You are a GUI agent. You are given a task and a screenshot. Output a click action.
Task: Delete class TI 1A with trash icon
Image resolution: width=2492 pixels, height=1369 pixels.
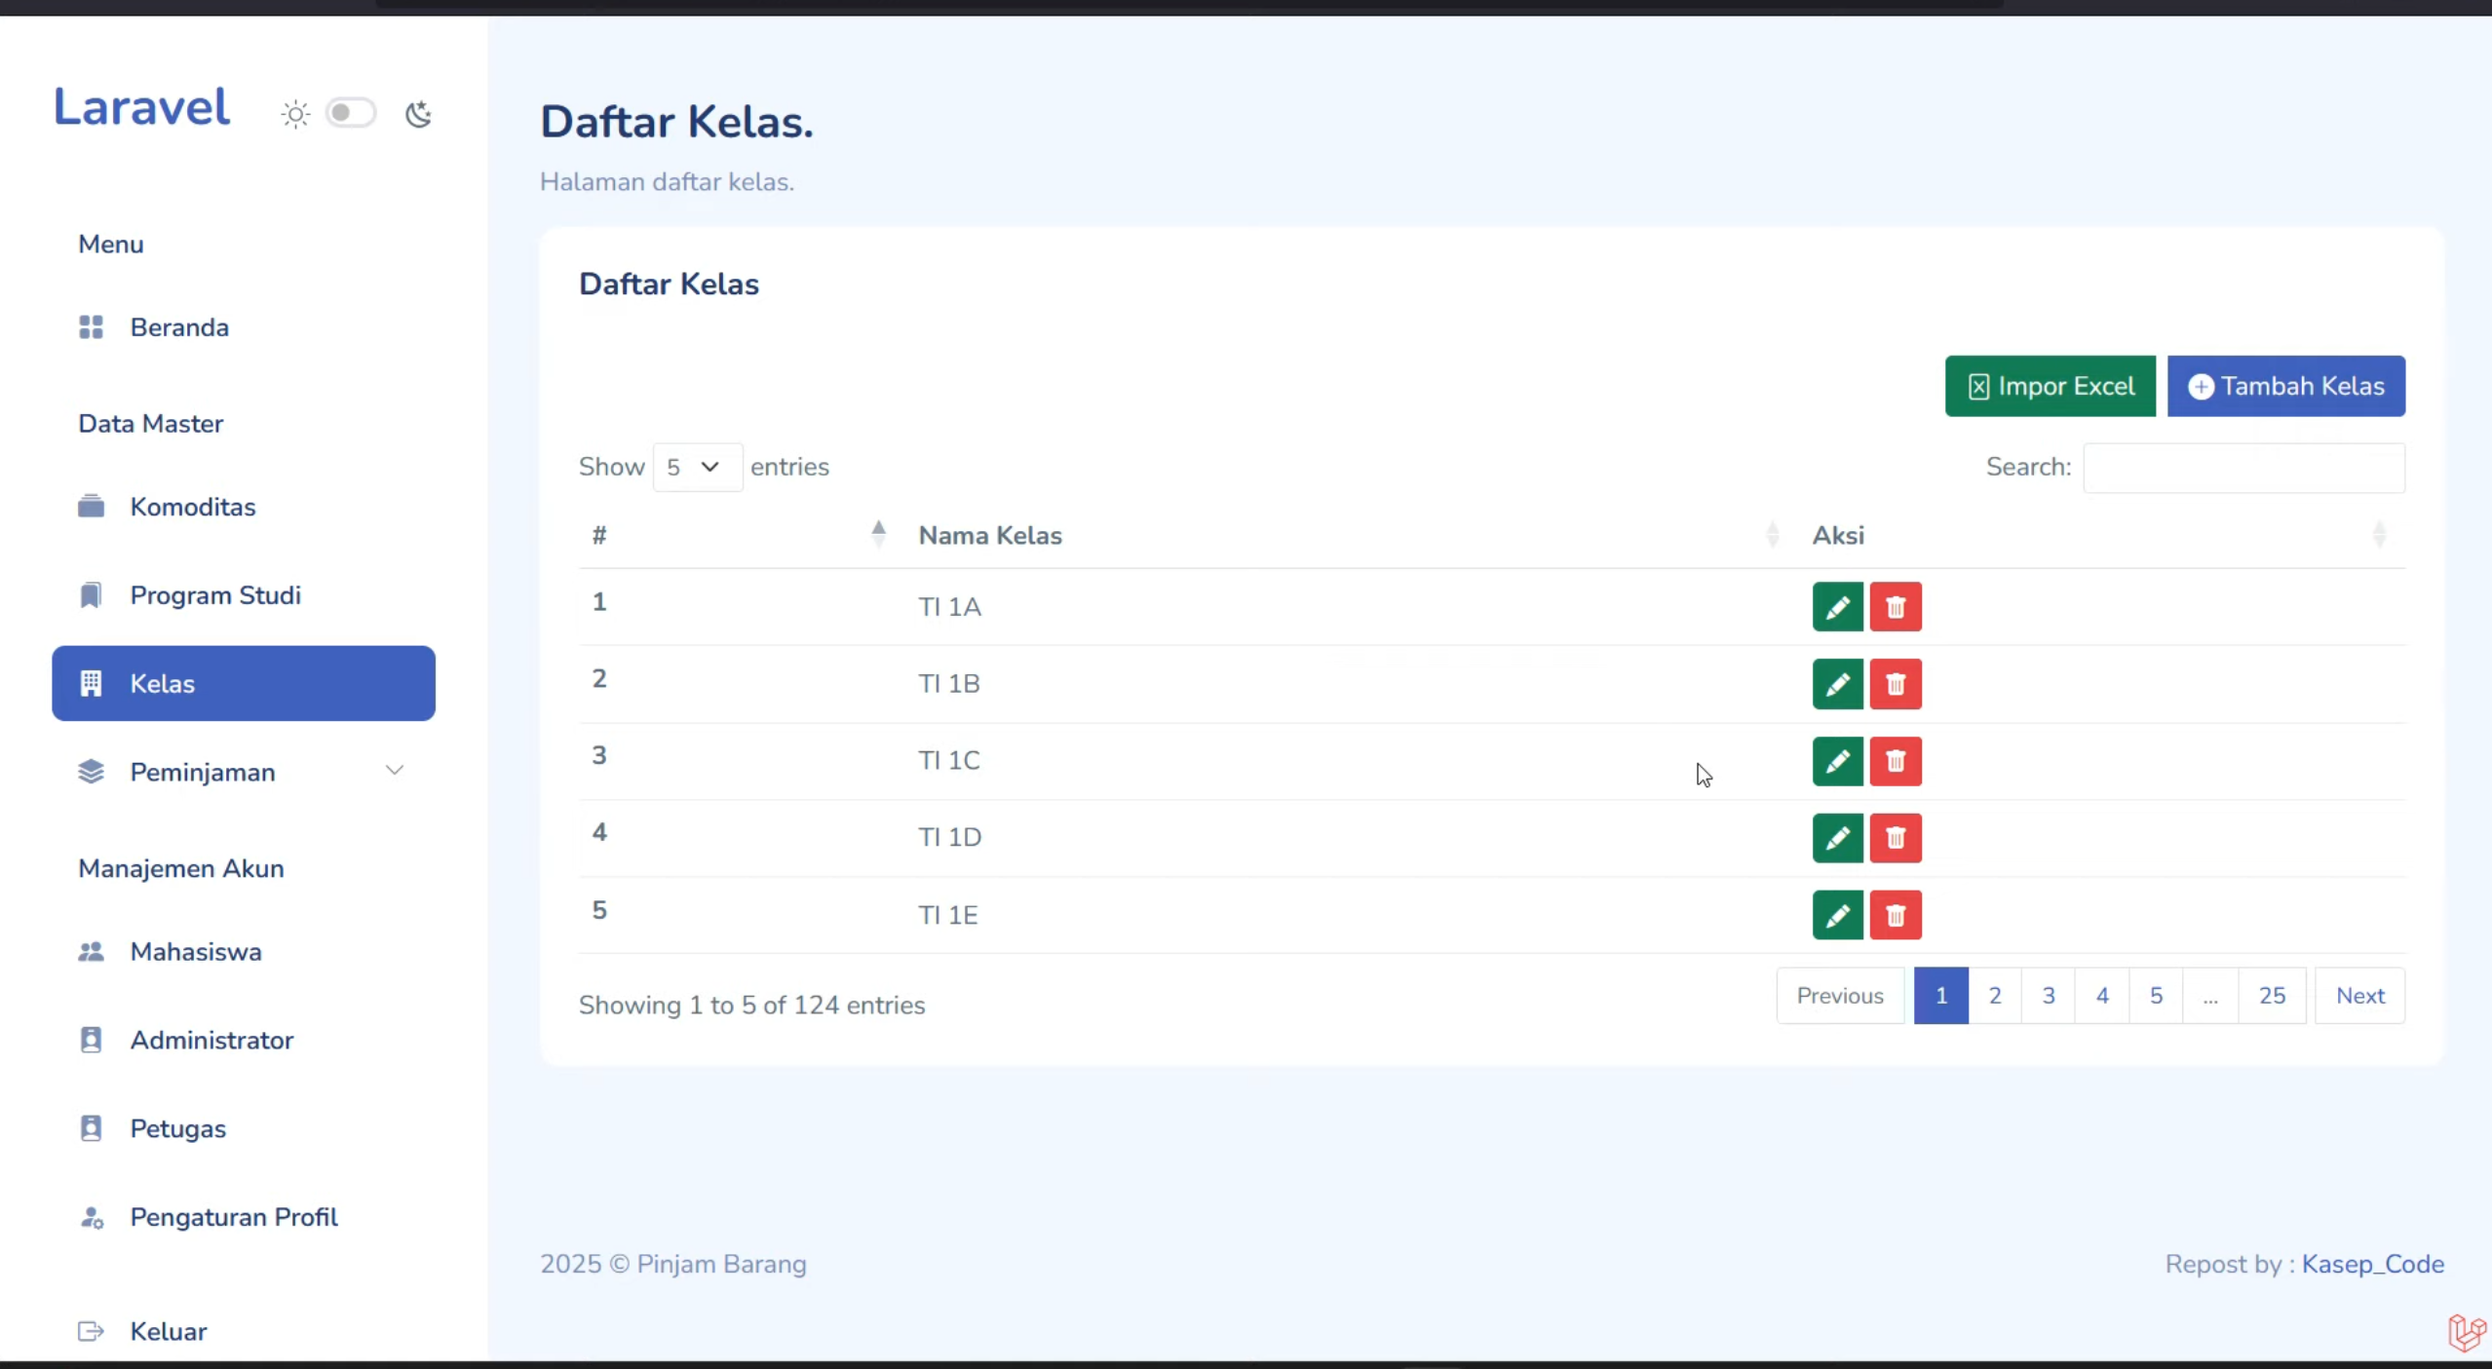point(1896,607)
